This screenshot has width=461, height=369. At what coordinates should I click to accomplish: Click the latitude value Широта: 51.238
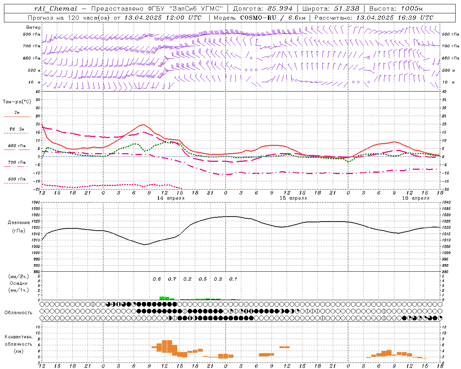[x=331, y=9]
